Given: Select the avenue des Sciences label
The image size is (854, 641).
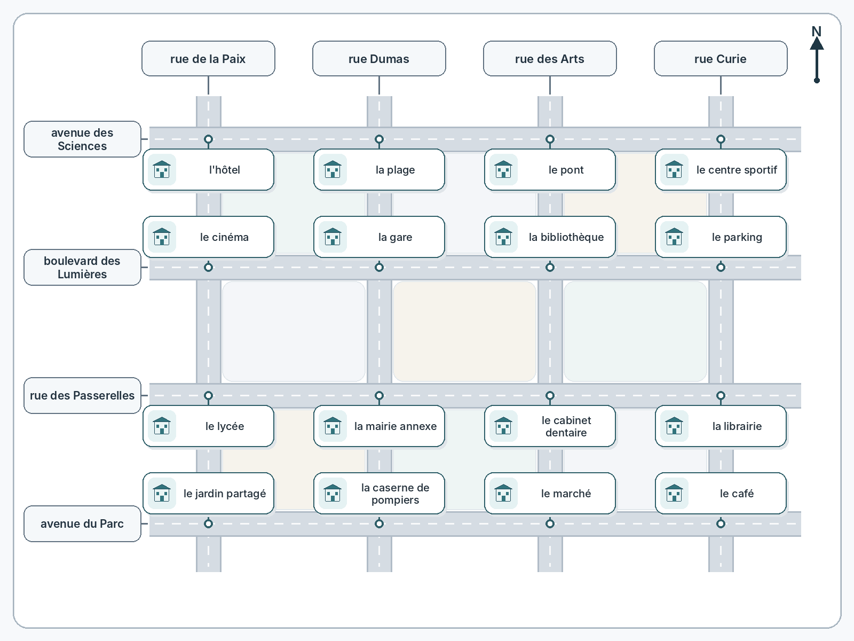Looking at the screenshot, I should click(x=82, y=139).
